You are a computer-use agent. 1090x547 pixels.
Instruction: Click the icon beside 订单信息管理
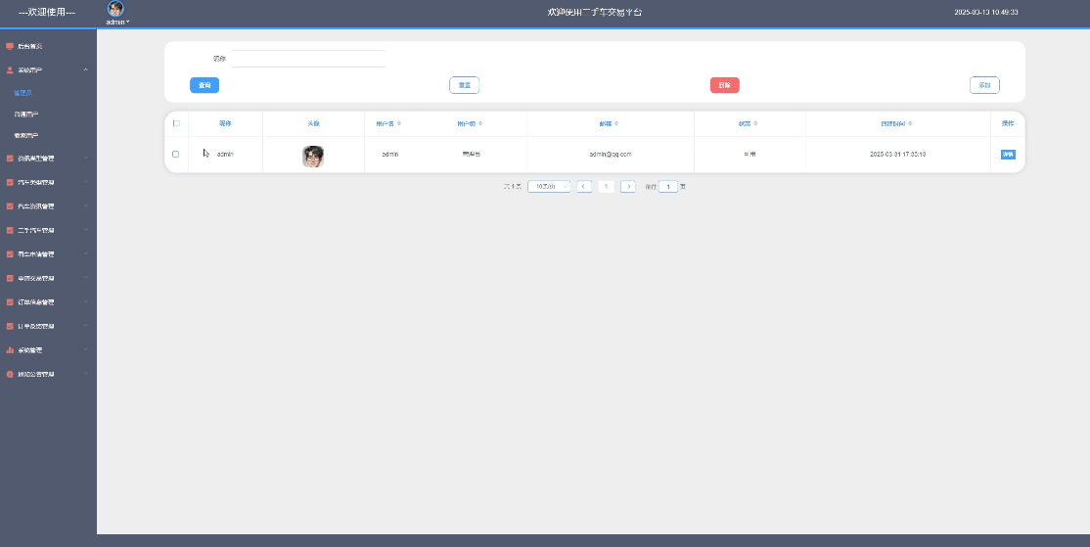[10, 302]
